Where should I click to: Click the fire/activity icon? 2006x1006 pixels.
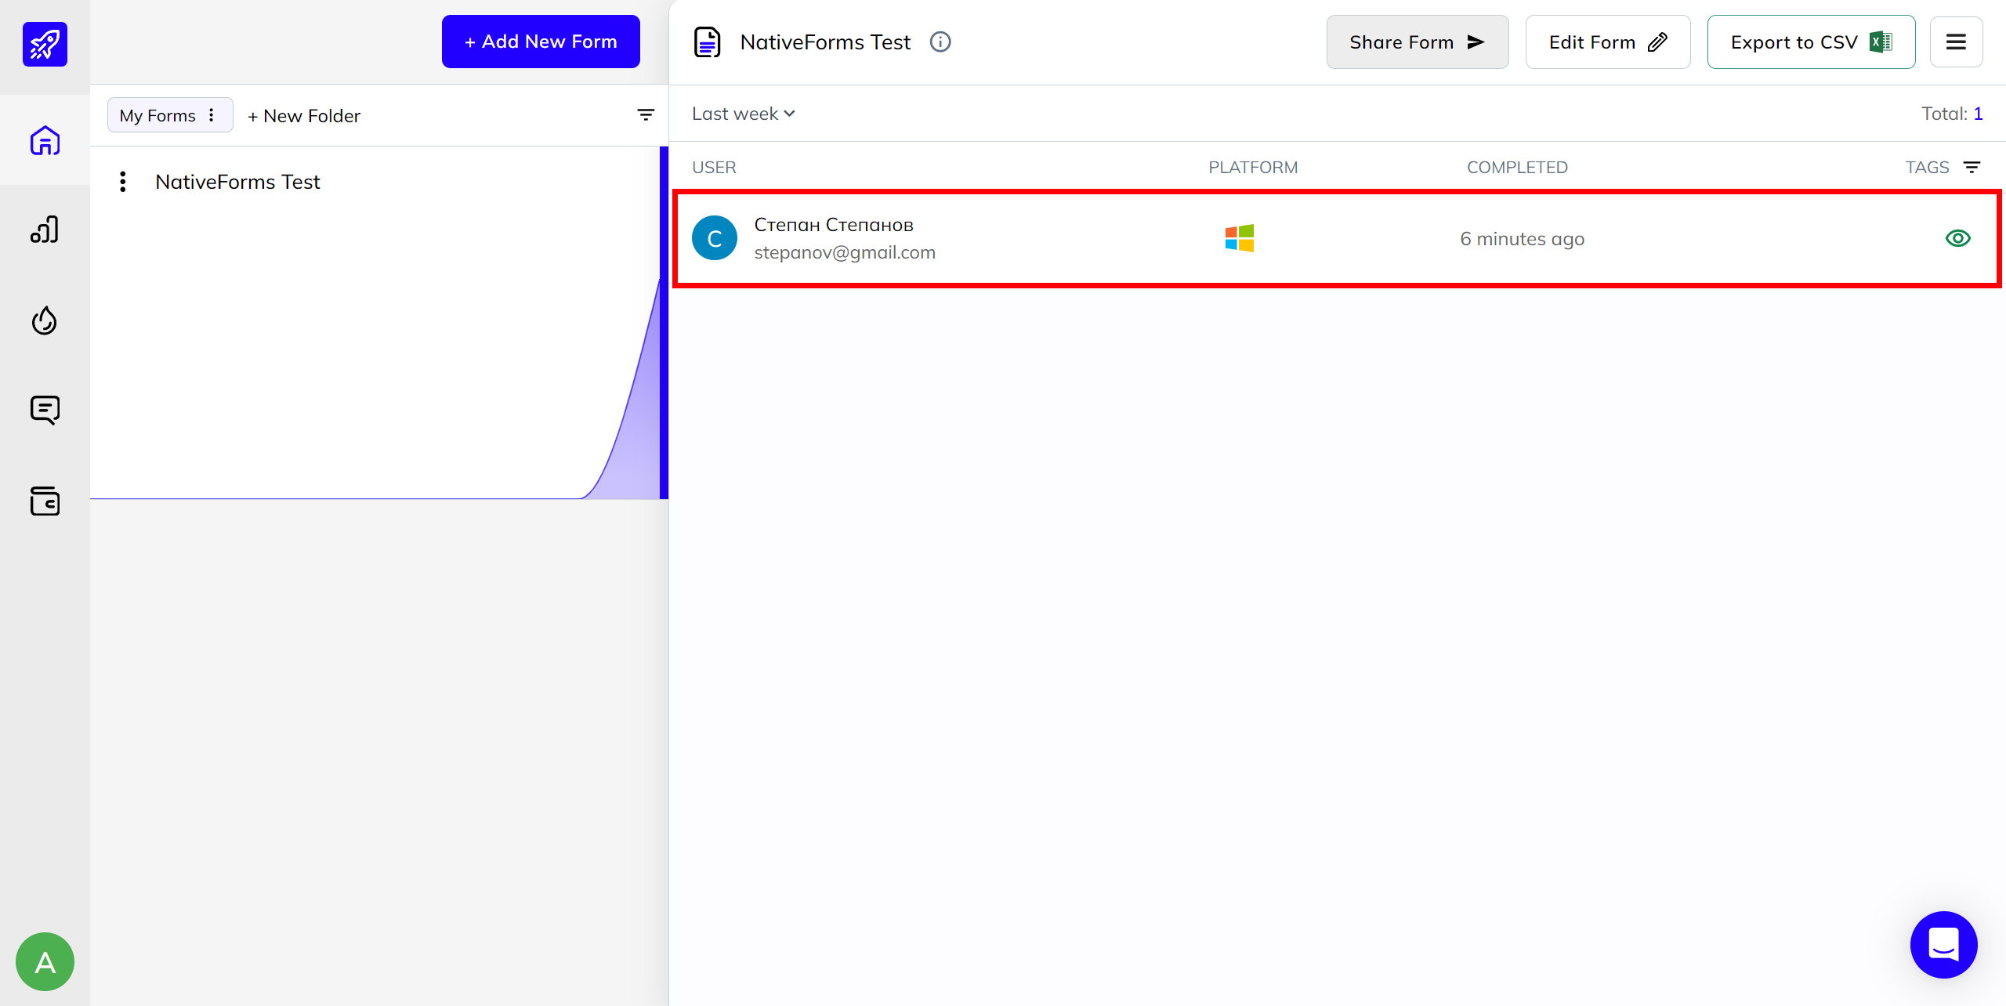click(45, 320)
